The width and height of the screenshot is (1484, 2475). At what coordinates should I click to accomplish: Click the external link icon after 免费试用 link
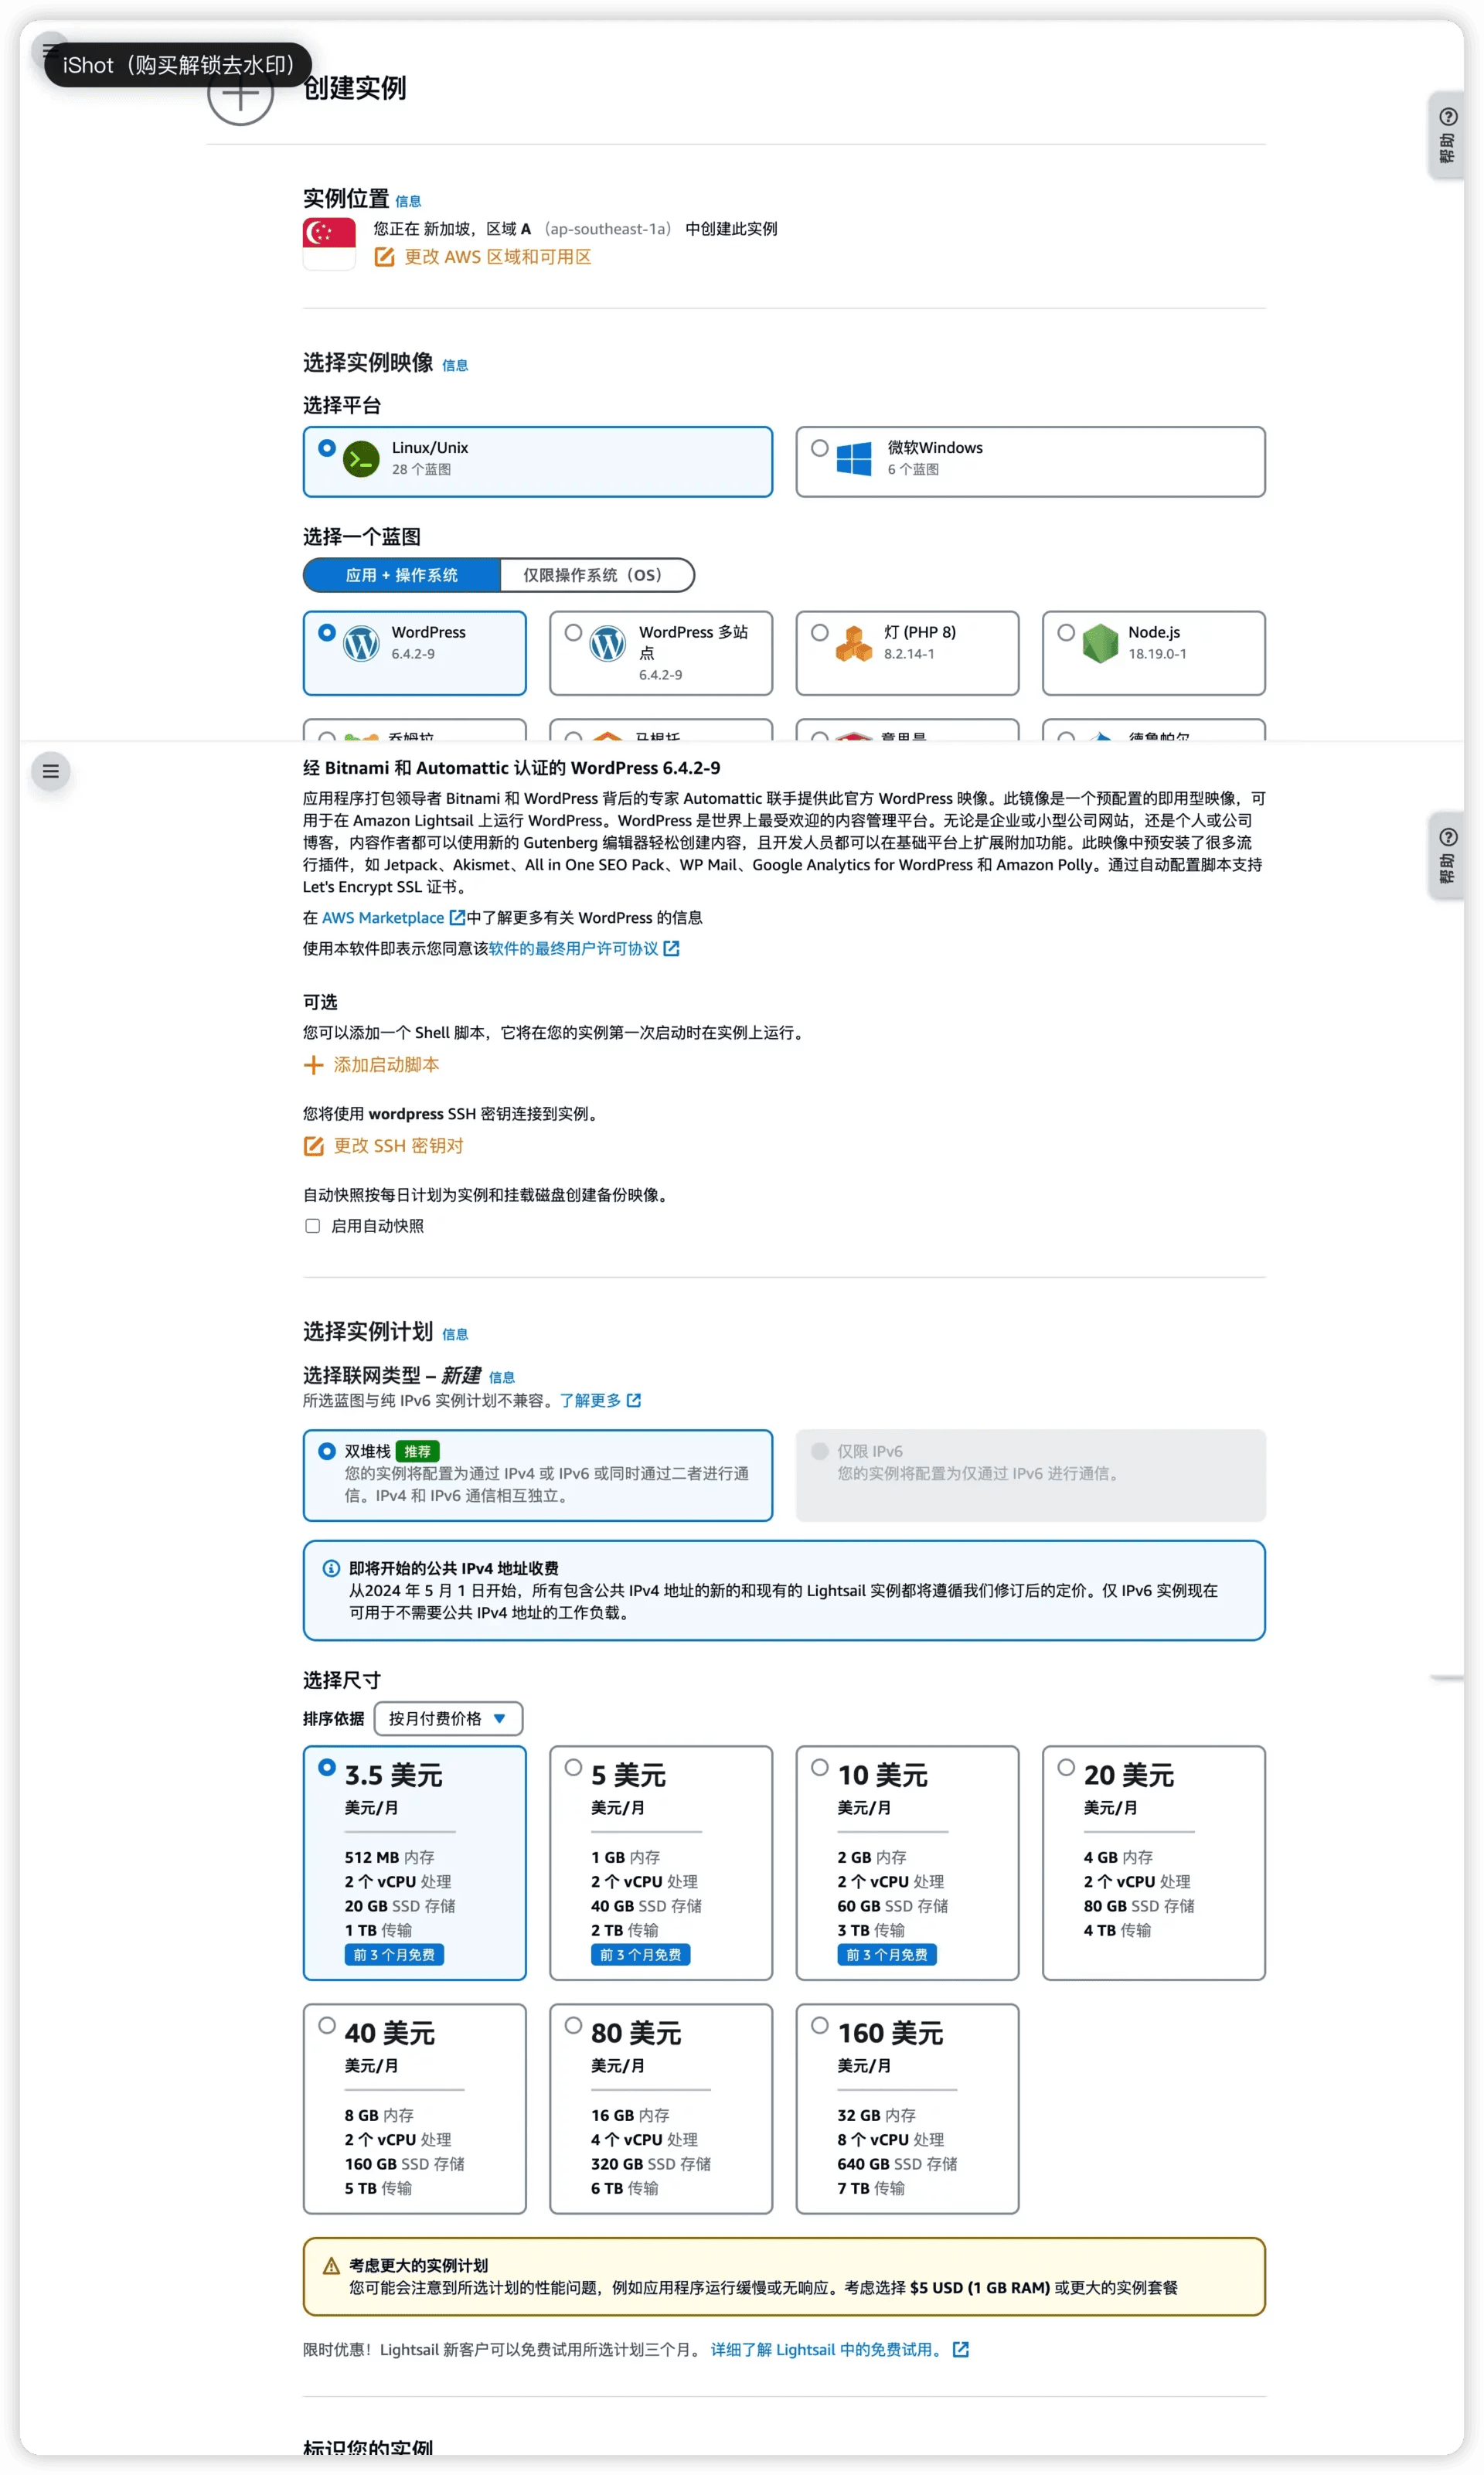(961, 2349)
